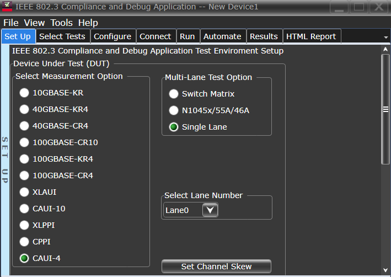Select the 10GBASE-KR measurement option
This screenshot has height=277, width=391.
click(x=24, y=93)
